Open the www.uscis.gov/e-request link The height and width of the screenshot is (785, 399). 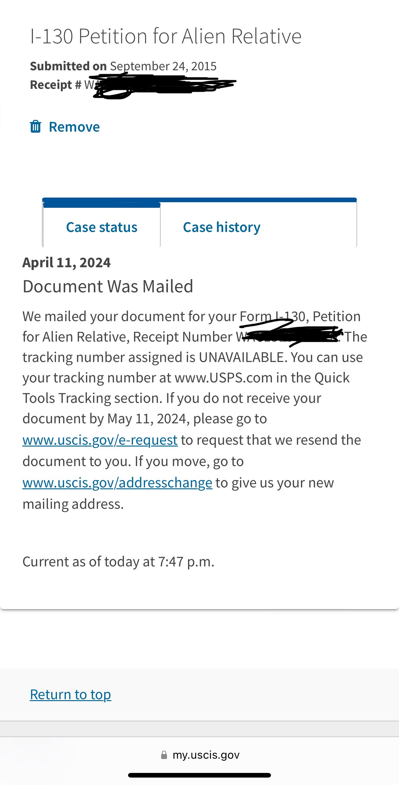pos(100,440)
